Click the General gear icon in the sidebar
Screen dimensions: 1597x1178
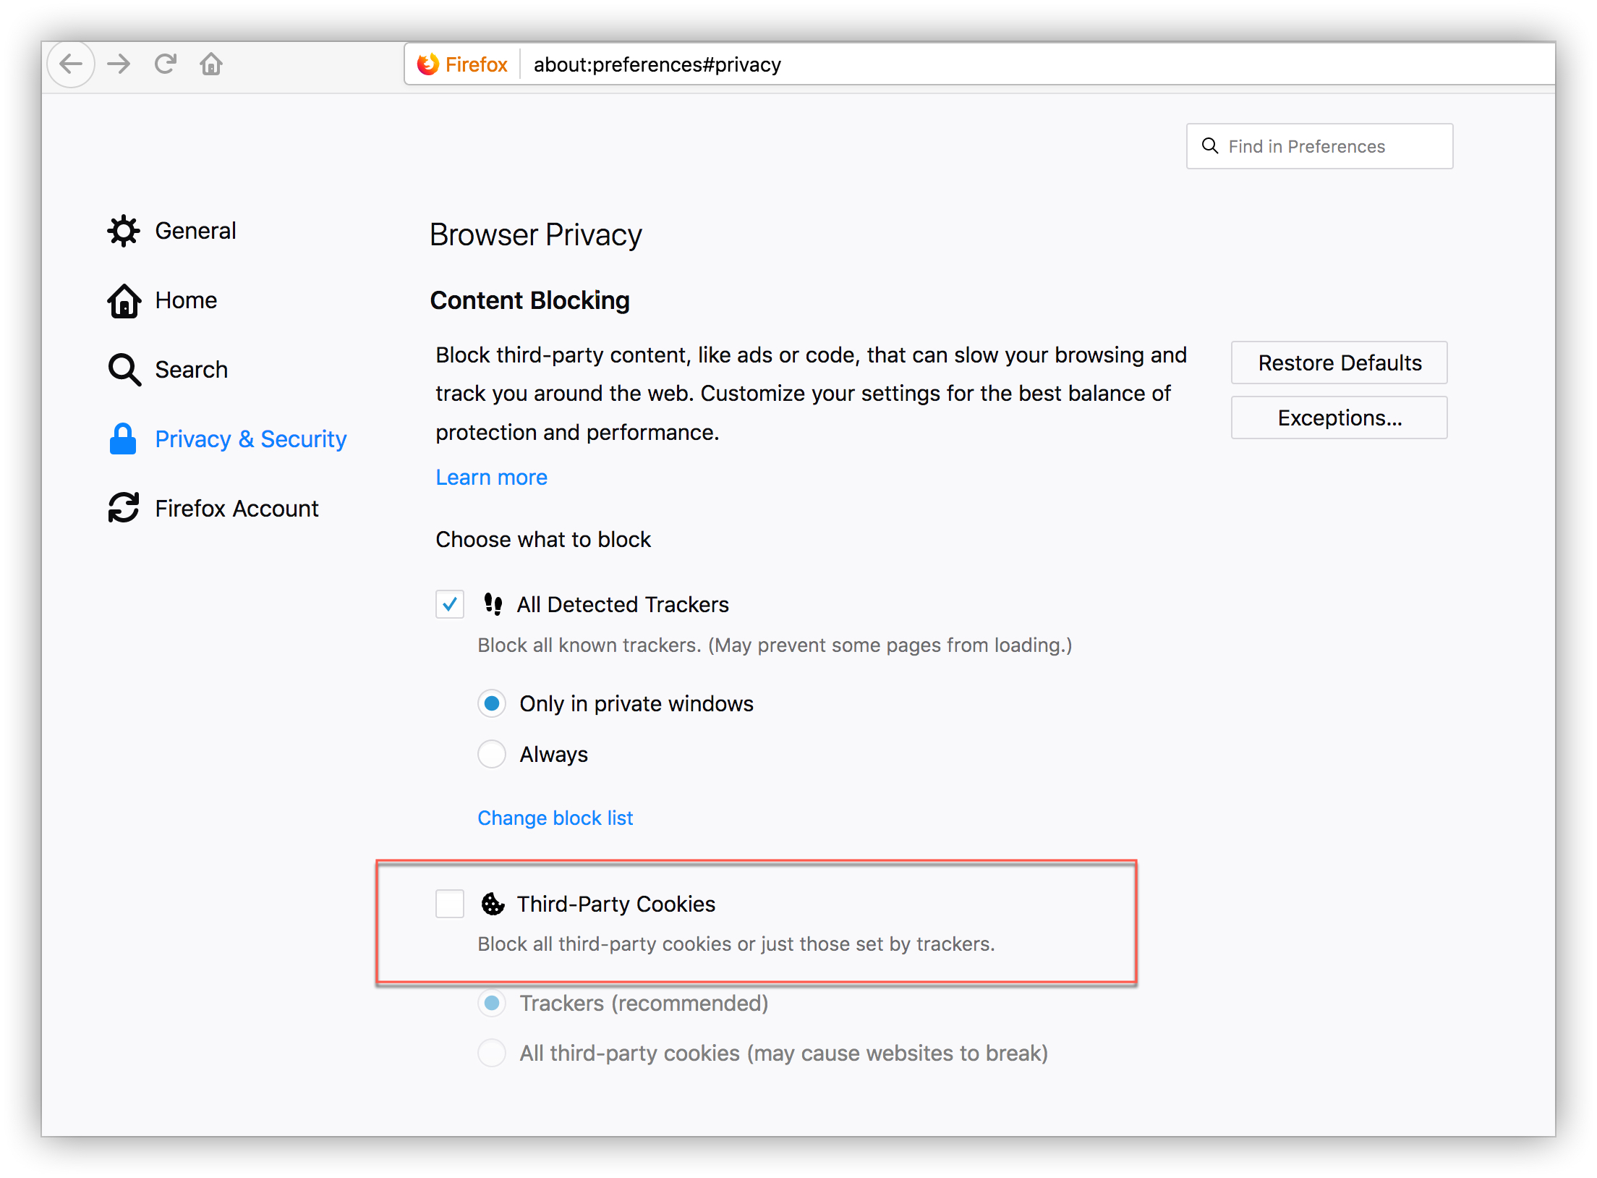pyautogui.click(x=124, y=231)
